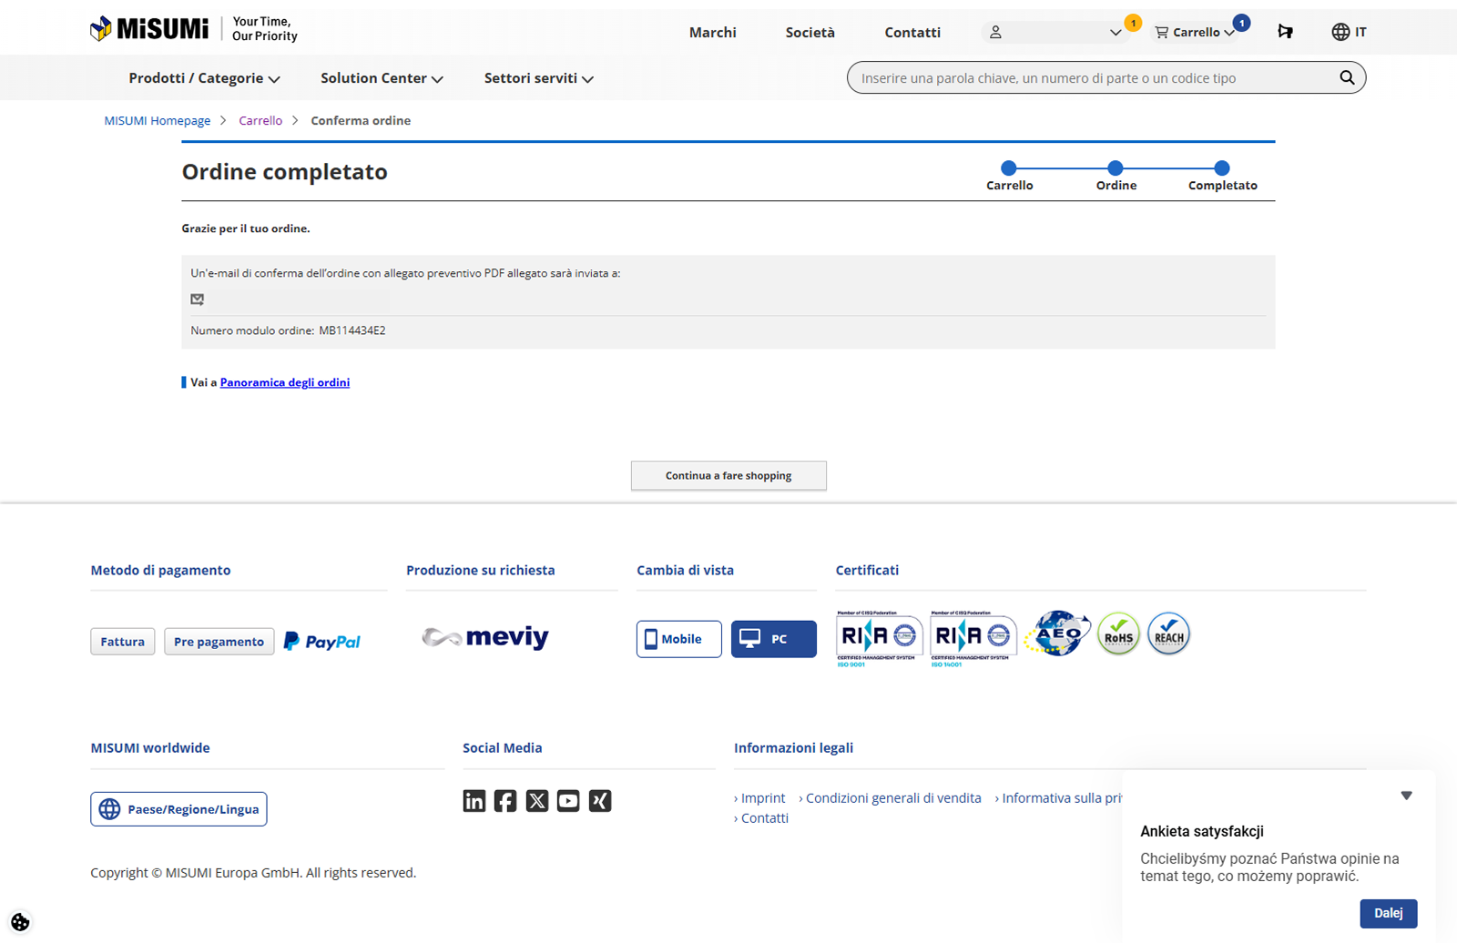Open the Xing social media icon
Viewport: 1457px width, 943px height.
click(600, 801)
